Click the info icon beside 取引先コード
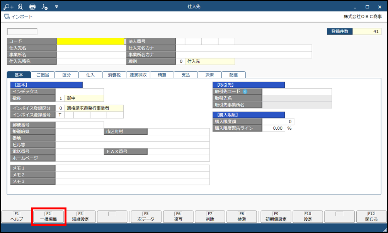This screenshot has width=388, height=233. coord(245,91)
